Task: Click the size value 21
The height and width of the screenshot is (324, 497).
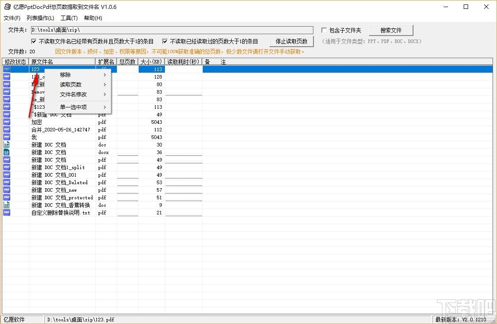Action: [160, 213]
